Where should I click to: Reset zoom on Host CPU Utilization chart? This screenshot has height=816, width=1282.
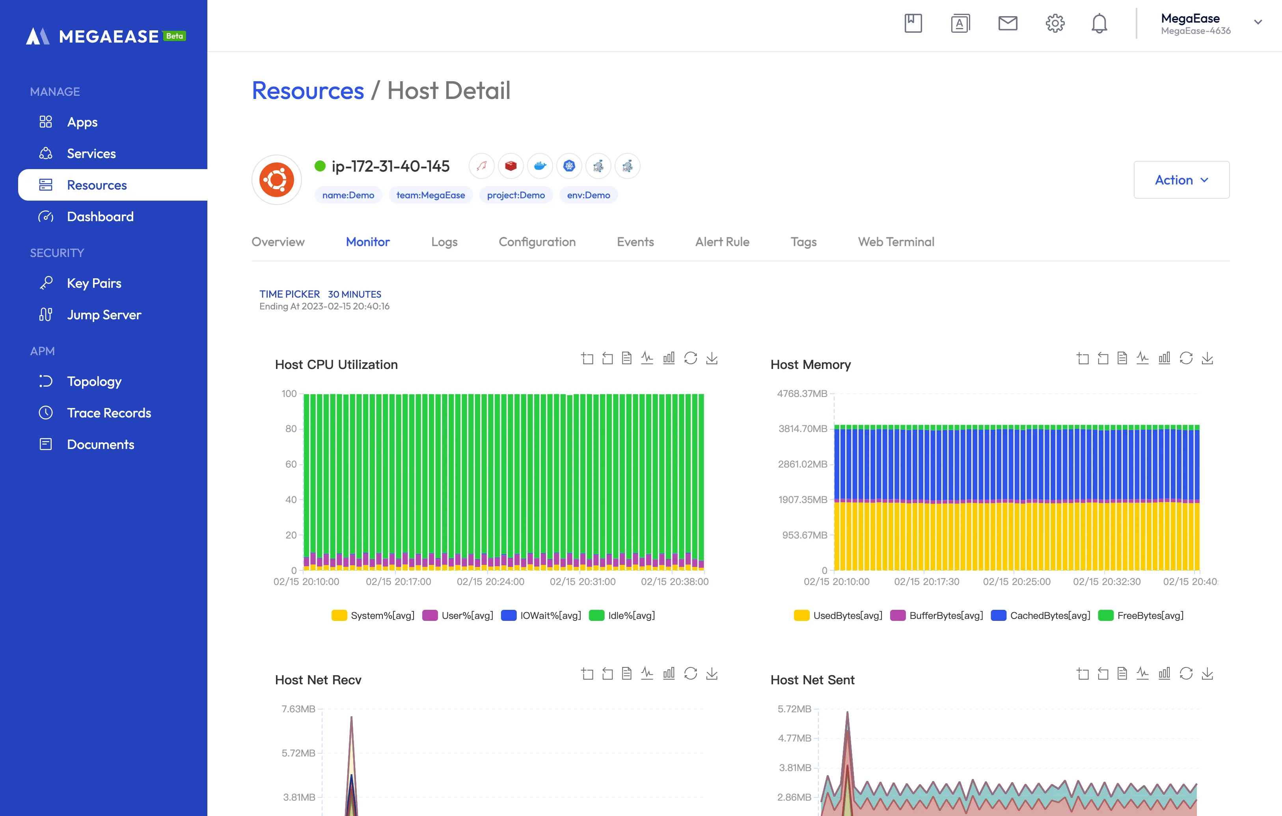607,358
